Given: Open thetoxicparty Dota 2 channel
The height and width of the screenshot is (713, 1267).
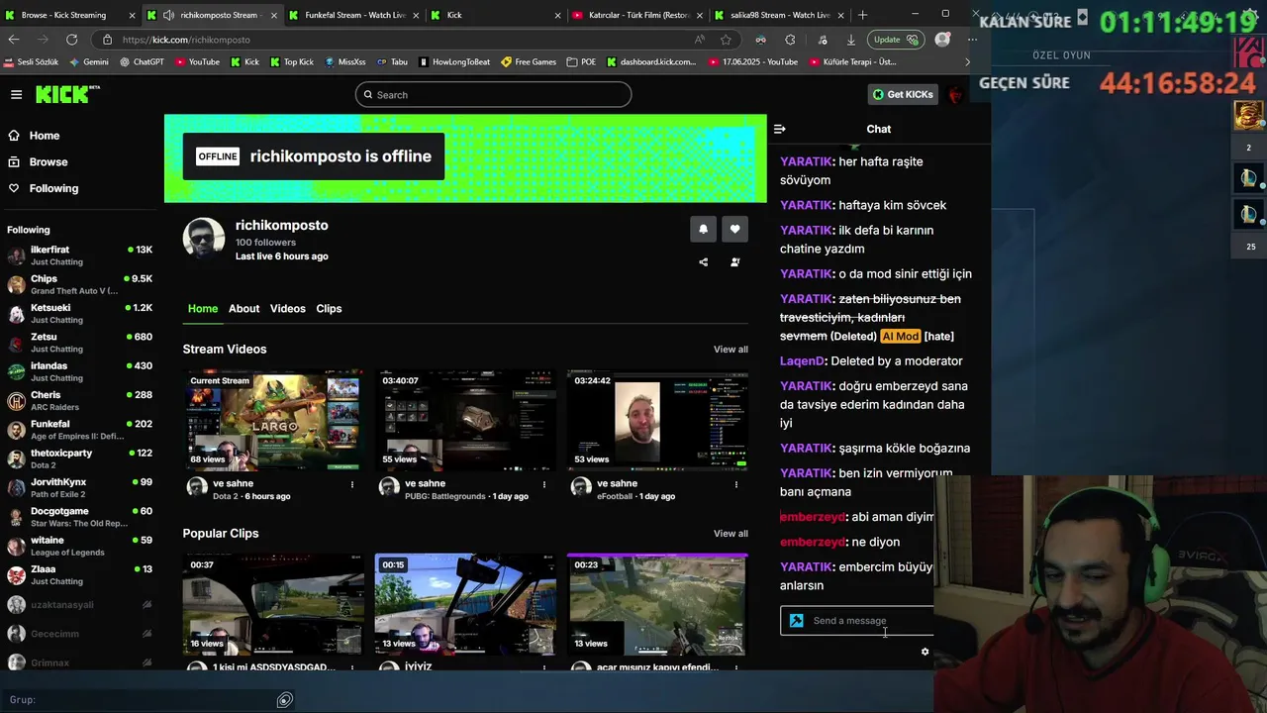Looking at the screenshot, I should [x=80, y=458].
